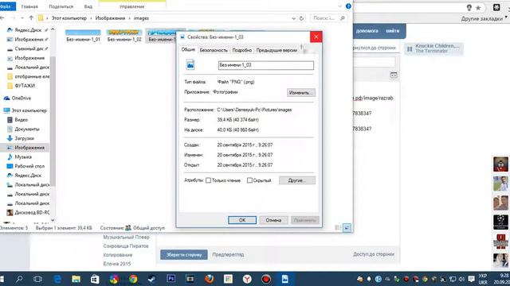Click the Изменить... button
The width and height of the screenshot is (510, 286).
(x=301, y=93)
